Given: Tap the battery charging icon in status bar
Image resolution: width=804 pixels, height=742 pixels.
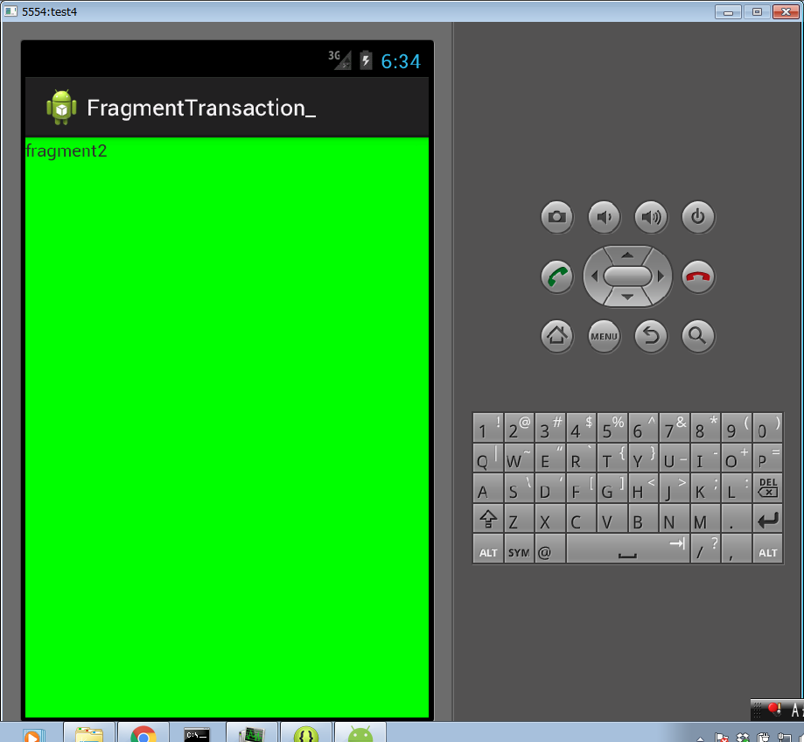Looking at the screenshot, I should click(x=366, y=60).
